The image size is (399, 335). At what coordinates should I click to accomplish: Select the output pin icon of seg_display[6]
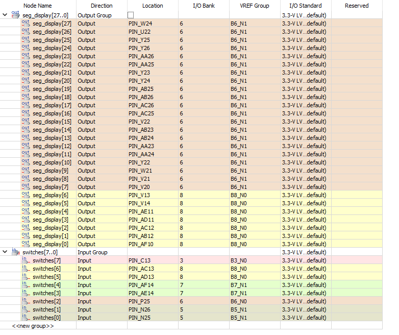(26, 195)
